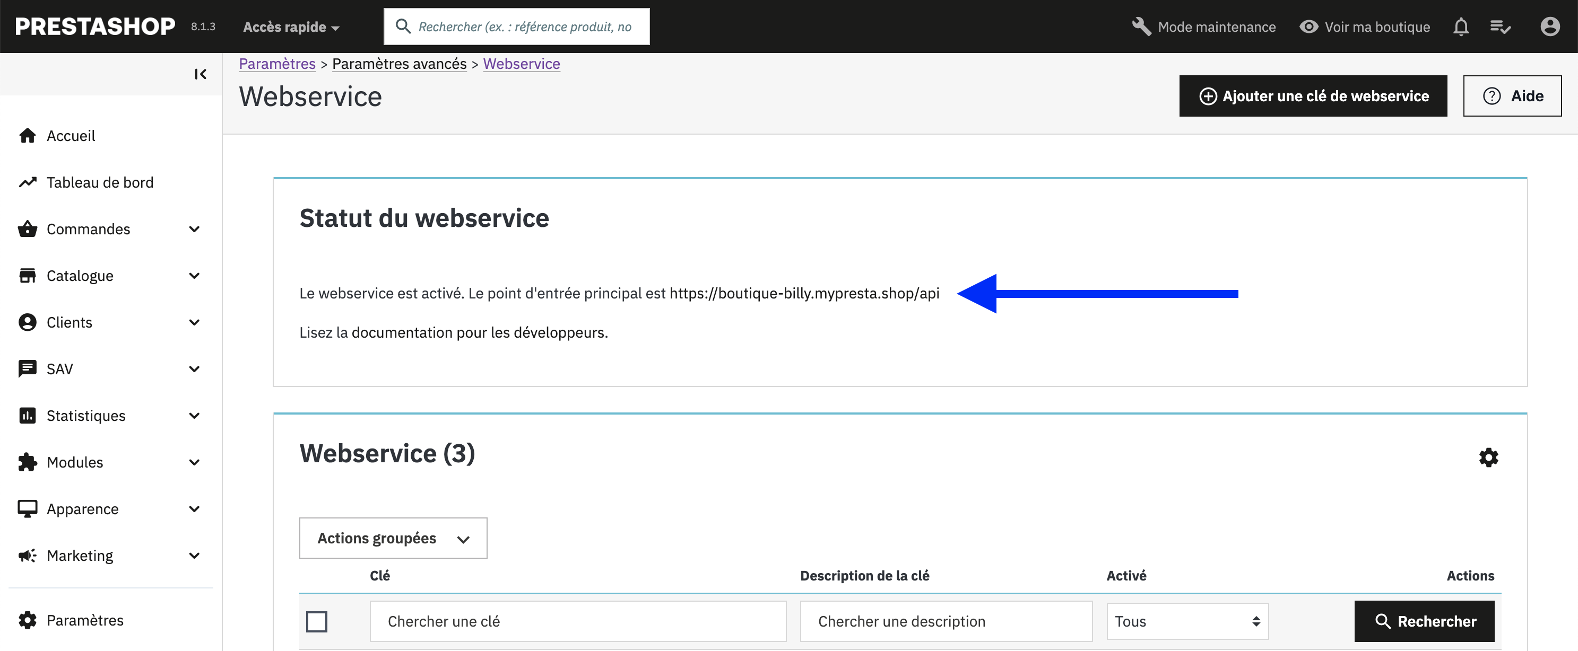Open the documentation pour les développeurs link
This screenshot has height=651, width=1578.
[478, 332]
